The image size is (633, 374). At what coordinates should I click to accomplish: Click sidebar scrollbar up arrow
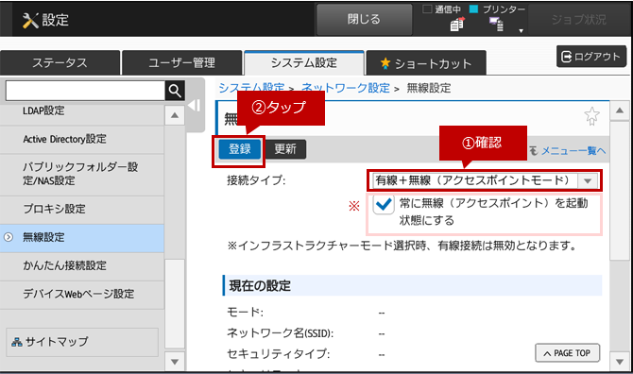(x=175, y=115)
